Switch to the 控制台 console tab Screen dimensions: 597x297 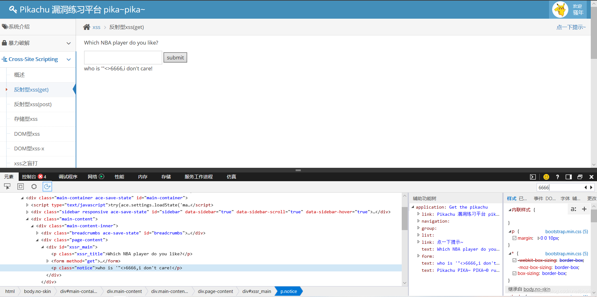(x=34, y=177)
